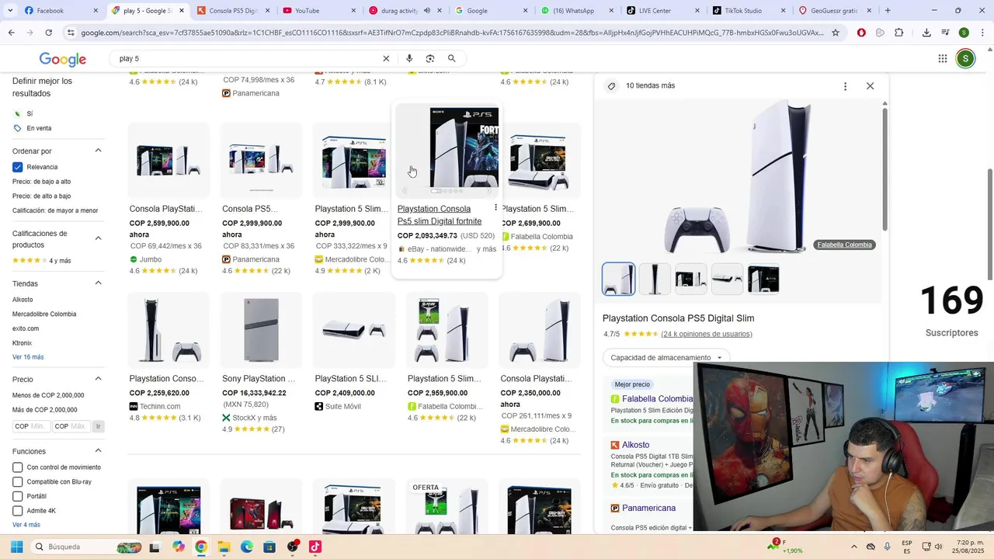The height and width of the screenshot is (559, 994).
Task: Open Playstation Consola Ps5 slim Digital fortnite
Action: point(440,215)
